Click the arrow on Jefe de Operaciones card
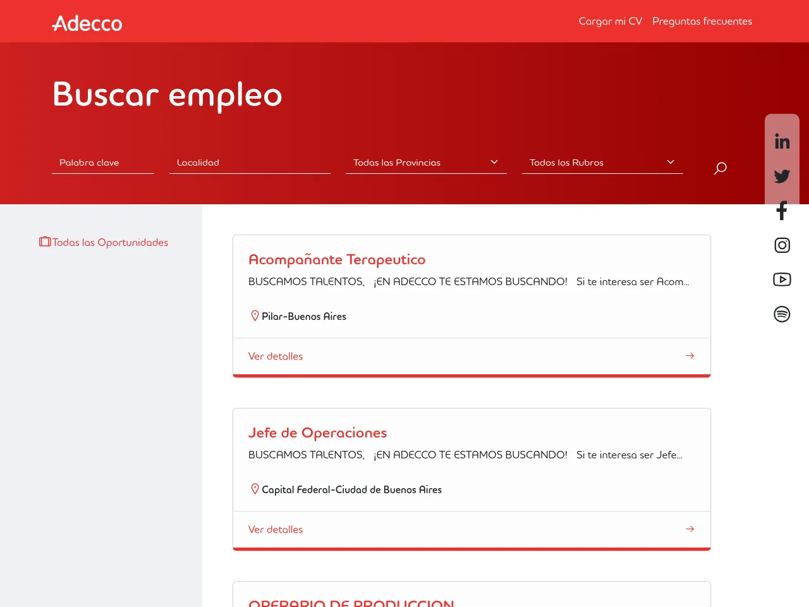 click(x=690, y=529)
